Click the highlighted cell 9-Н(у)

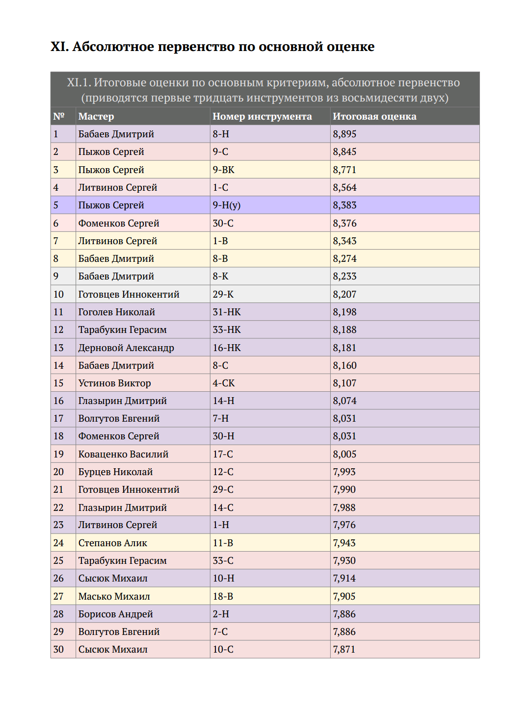(270, 205)
